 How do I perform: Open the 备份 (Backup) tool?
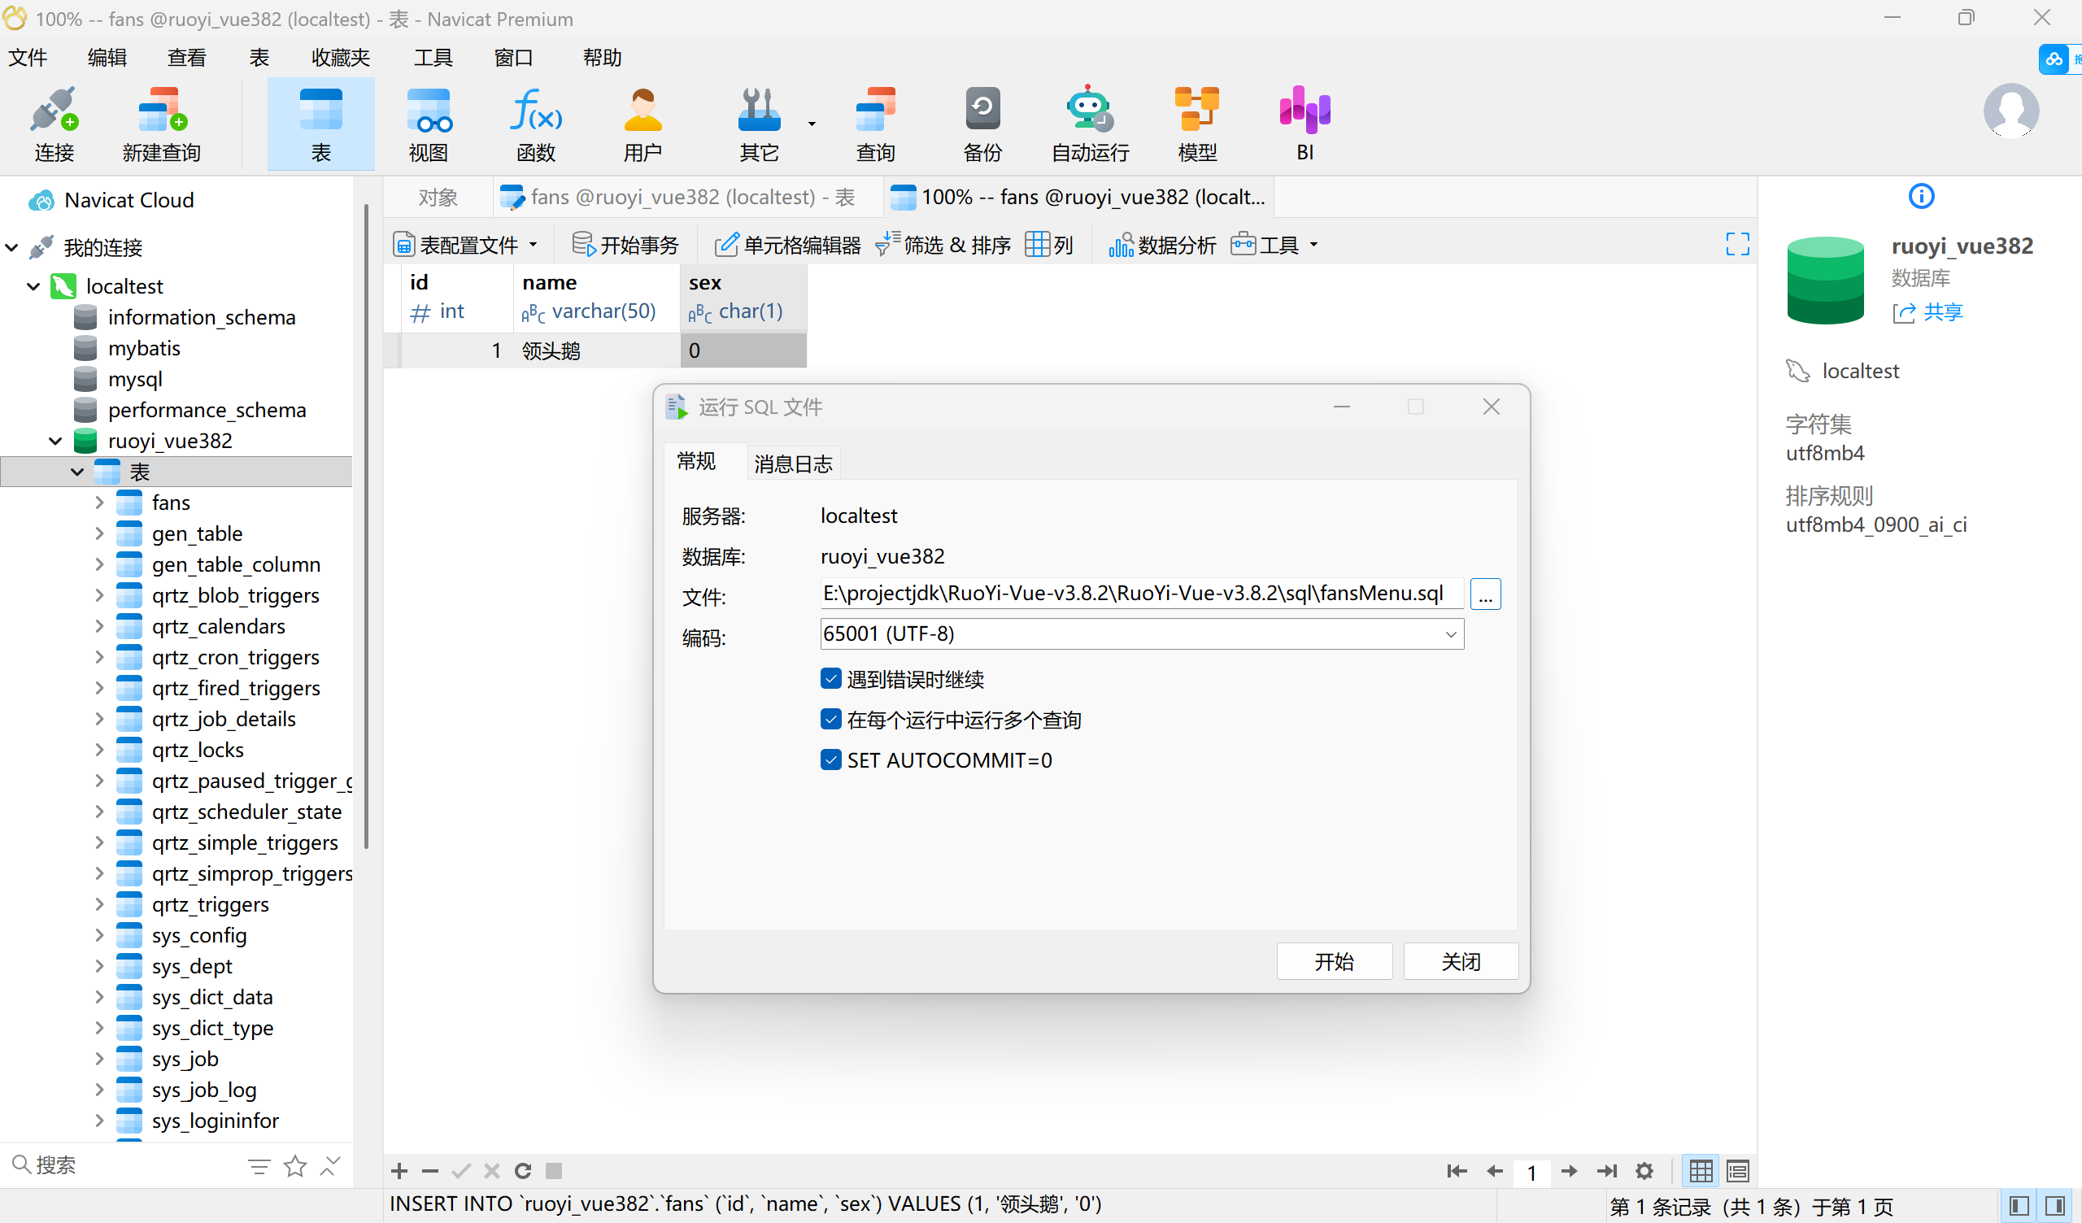[x=982, y=122]
